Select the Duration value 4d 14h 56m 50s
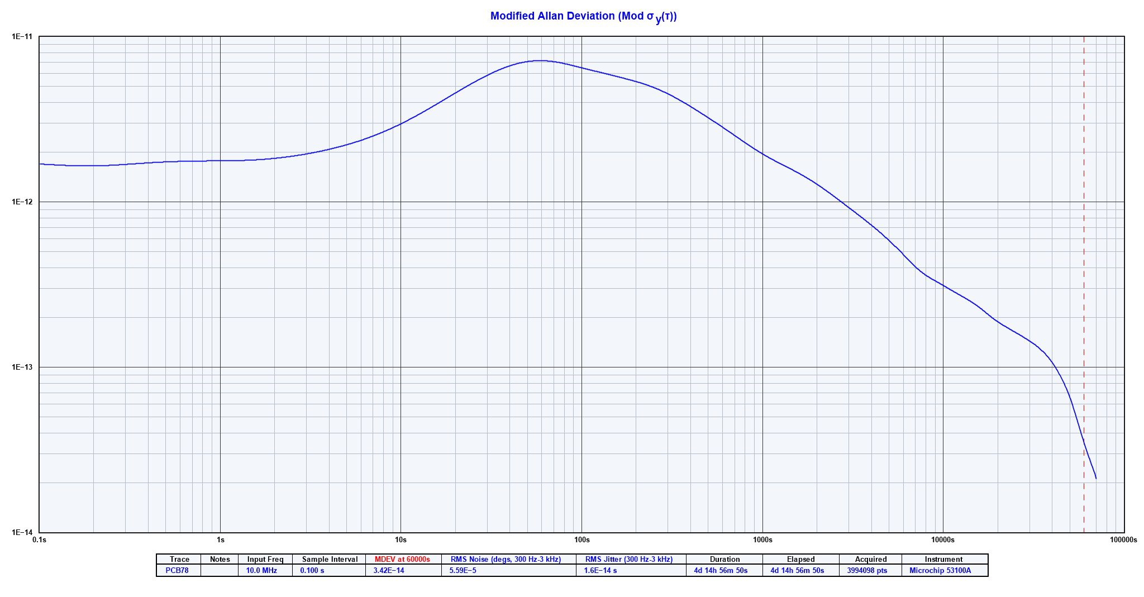1144x597 pixels. tap(726, 571)
